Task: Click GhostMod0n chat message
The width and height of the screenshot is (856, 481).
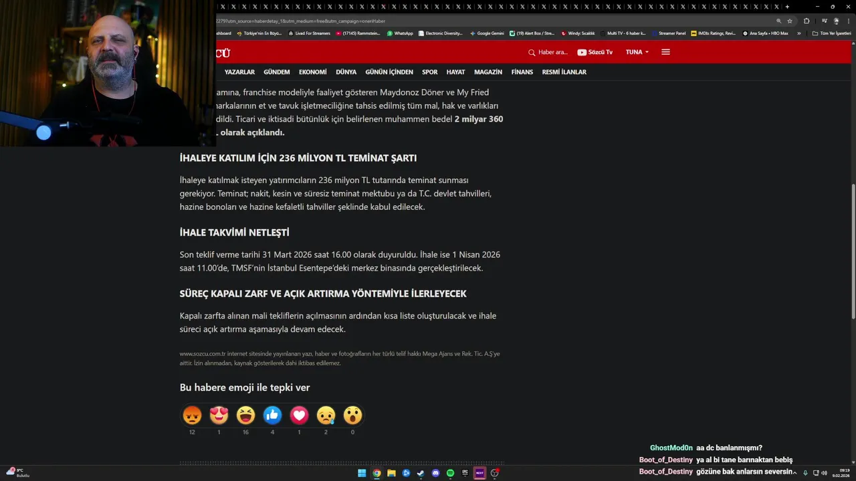Action: pos(706,448)
